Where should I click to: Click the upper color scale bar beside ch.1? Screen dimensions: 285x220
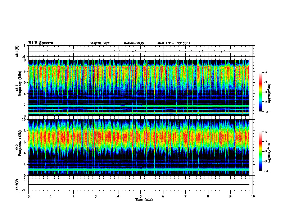click(260, 92)
